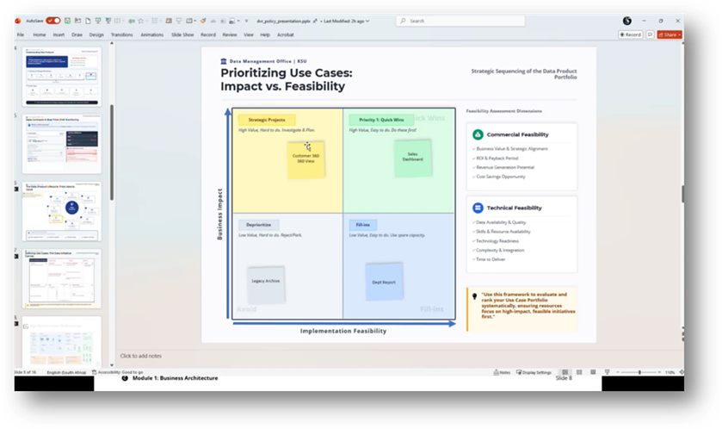722x429 pixels.
Task: Open the File menu
Action: (21, 34)
